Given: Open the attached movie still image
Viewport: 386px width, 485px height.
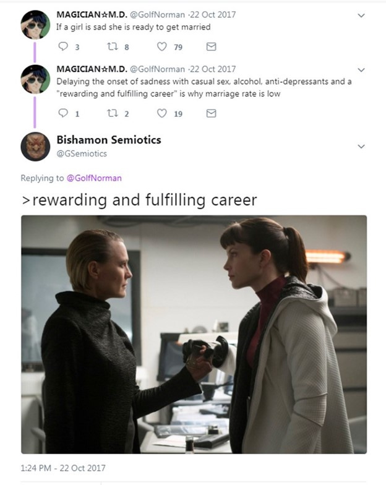Looking at the screenshot, I should pyautogui.click(x=194, y=334).
